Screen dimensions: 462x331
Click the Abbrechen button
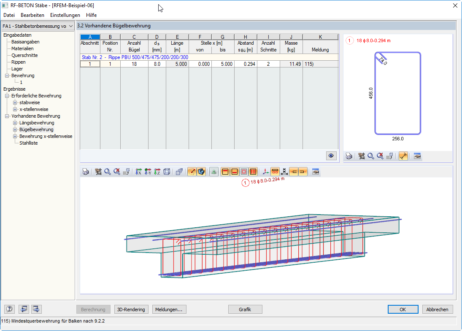[438, 309]
